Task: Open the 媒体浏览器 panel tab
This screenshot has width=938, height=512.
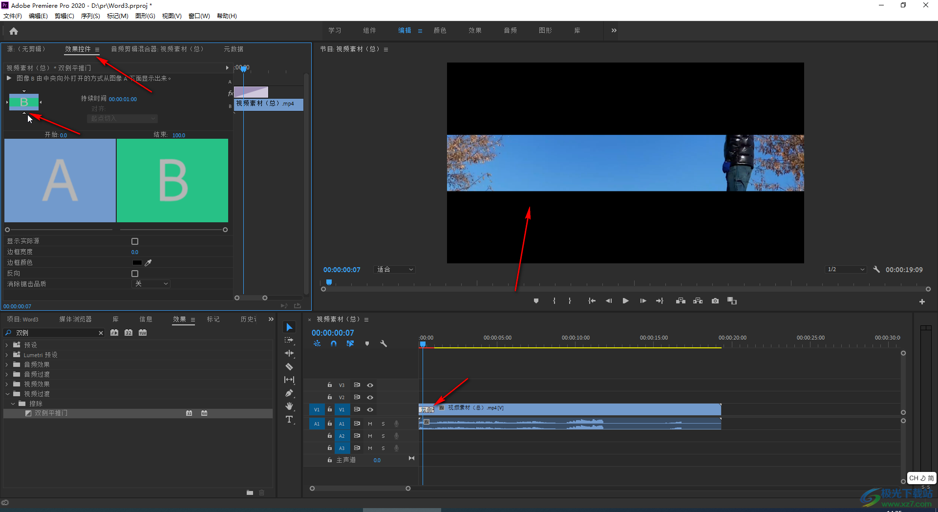Action: click(75, 319)
